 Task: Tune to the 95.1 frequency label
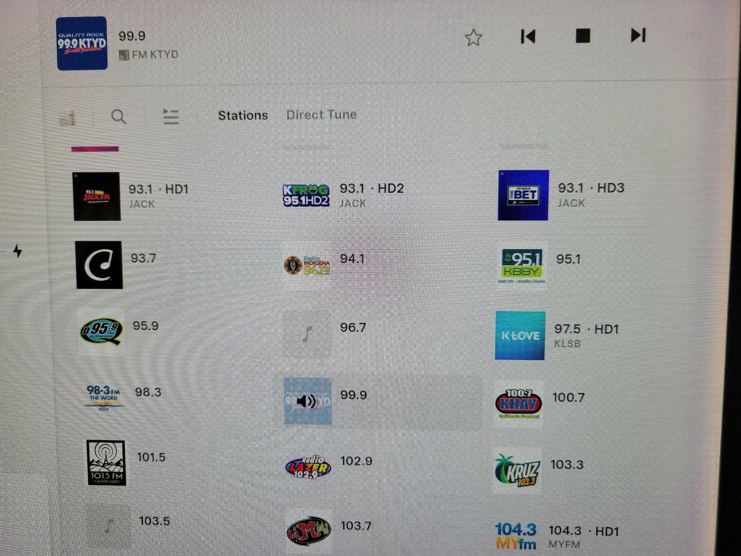(x=568, y=259)
